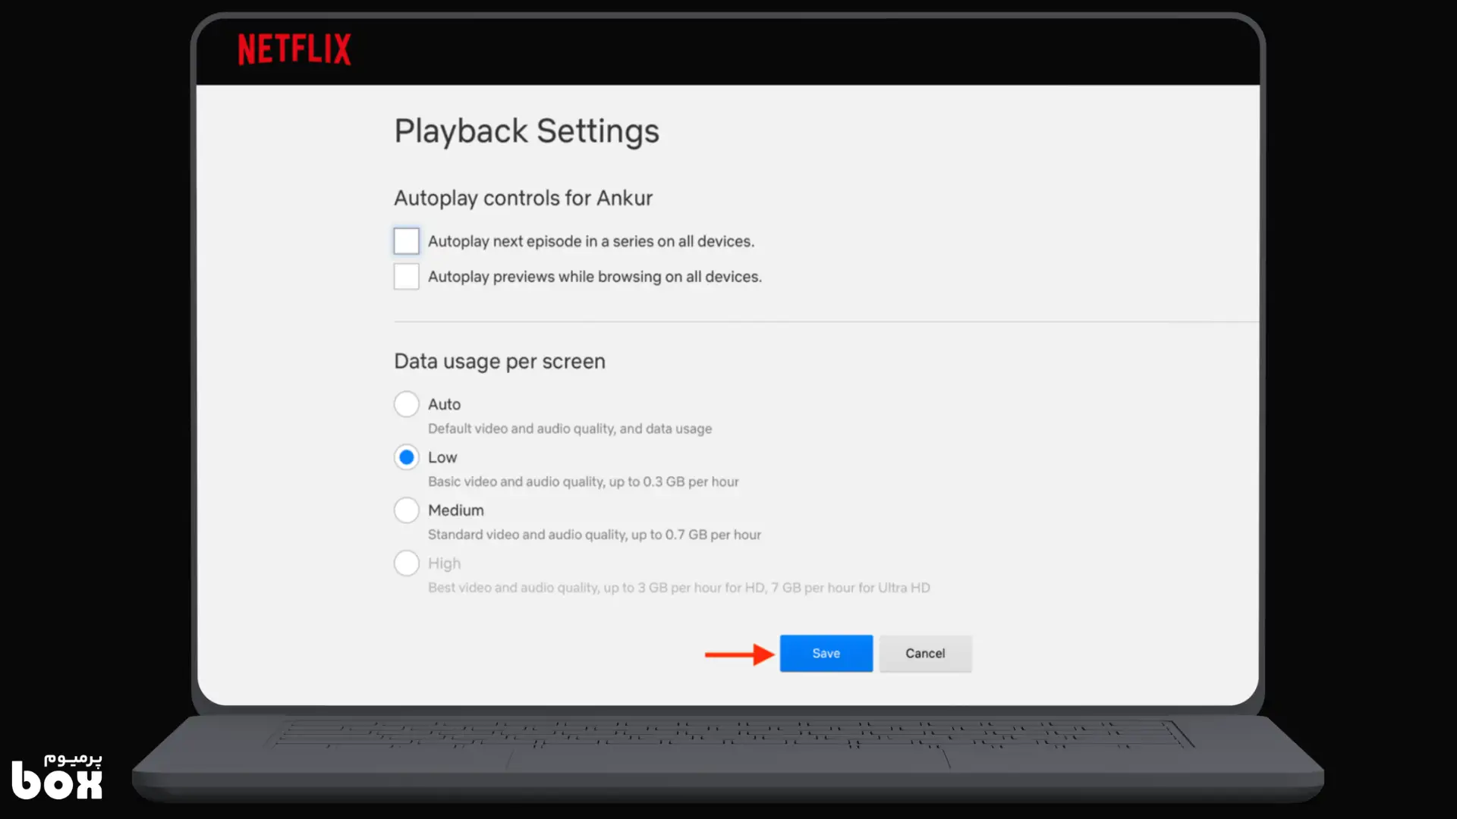Cancel the playback settings changes
Screen dimensions: 1457x819
tap(925, 654)
